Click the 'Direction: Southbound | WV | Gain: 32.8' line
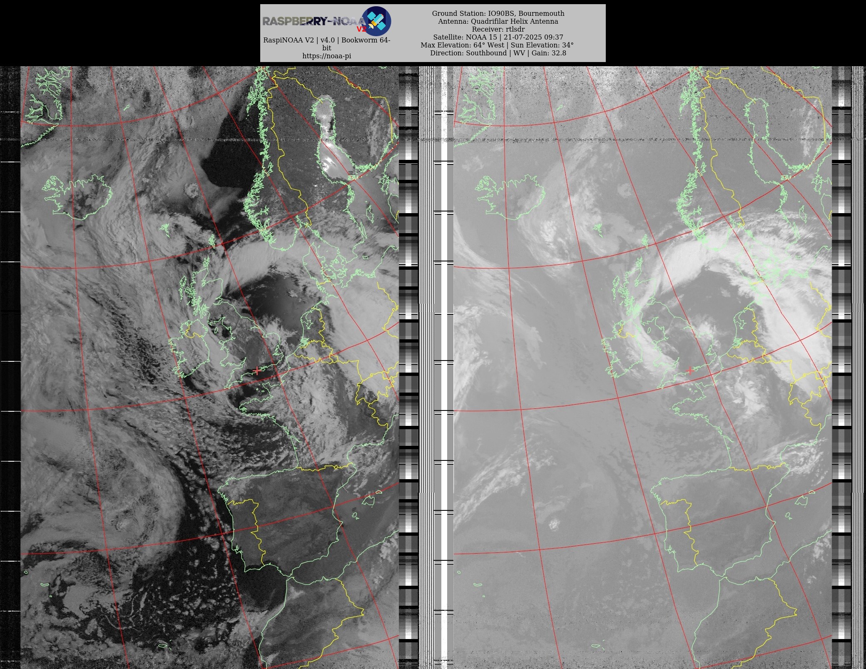866x669 pixels. tap(498, 53)
